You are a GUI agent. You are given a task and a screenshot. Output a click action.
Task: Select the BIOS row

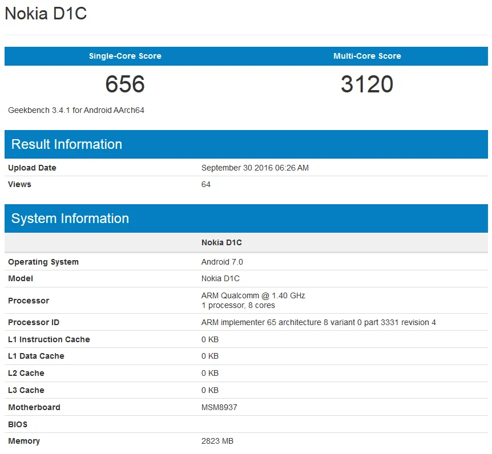click(x=17, y=424)
